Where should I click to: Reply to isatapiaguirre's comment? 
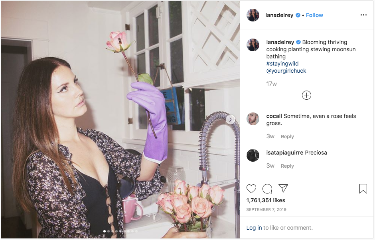point(287,166)
